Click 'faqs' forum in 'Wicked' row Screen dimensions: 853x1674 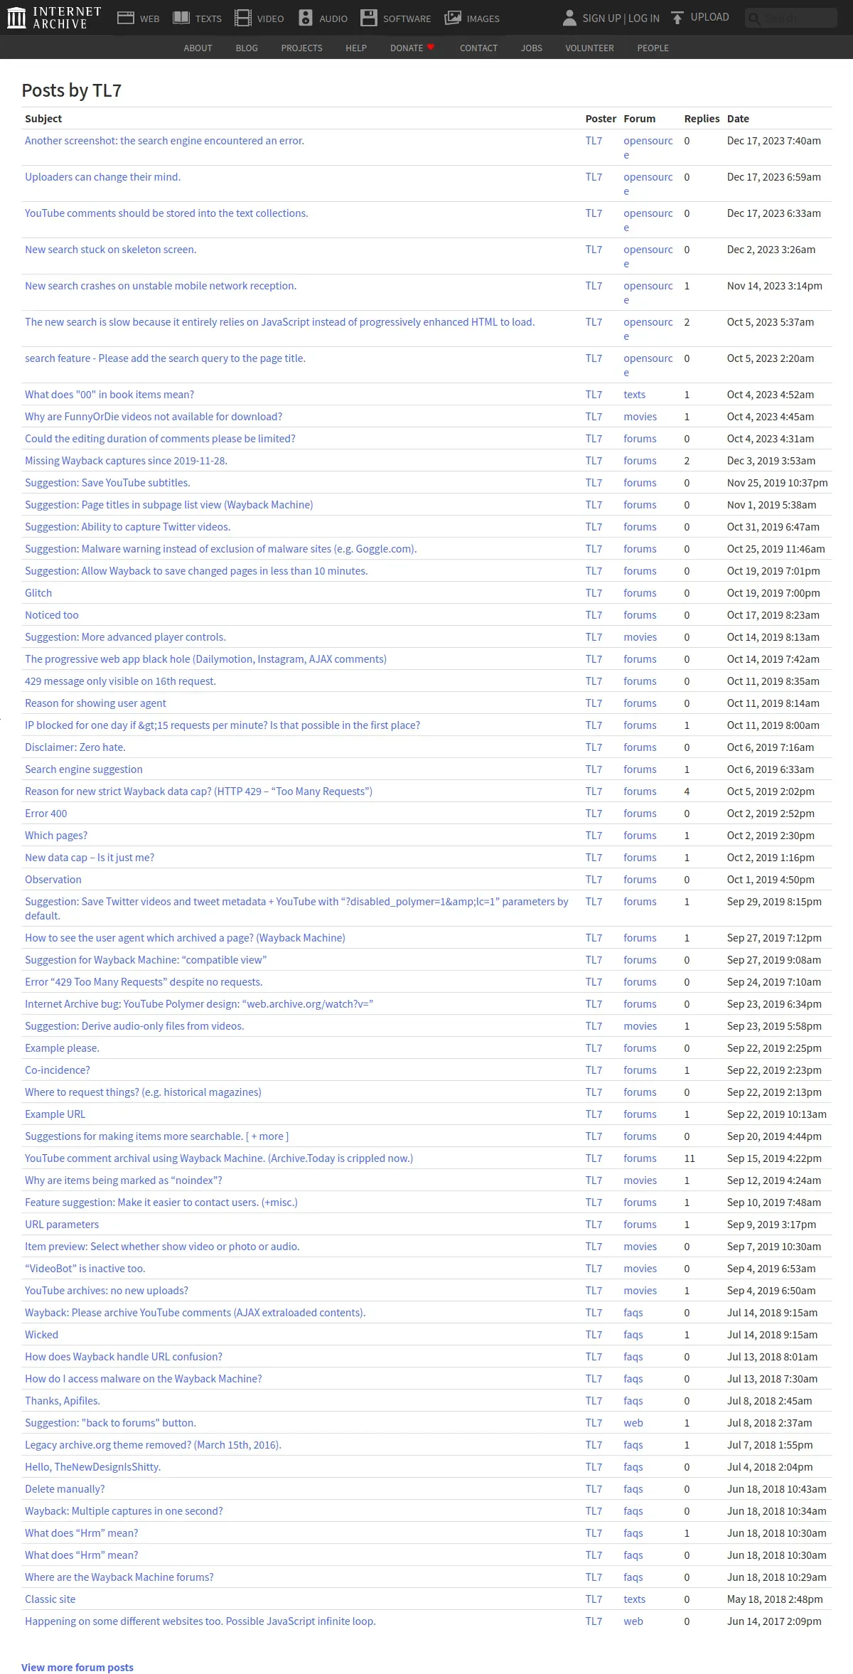click(x=633, y=1335)
